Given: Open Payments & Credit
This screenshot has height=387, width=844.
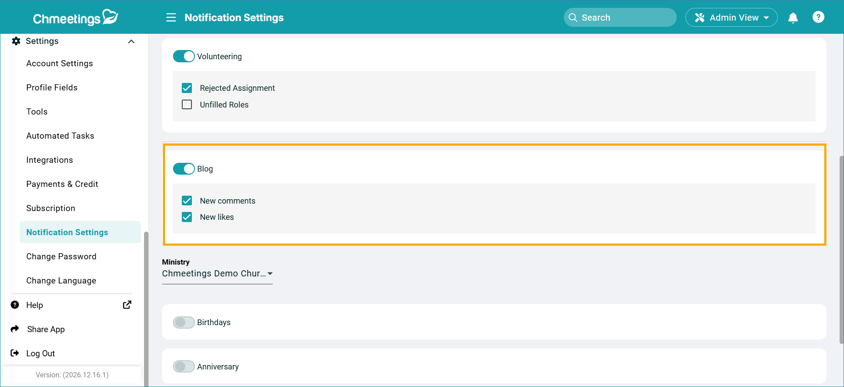Looking at the screenshot, I should [x=62, y=184].
